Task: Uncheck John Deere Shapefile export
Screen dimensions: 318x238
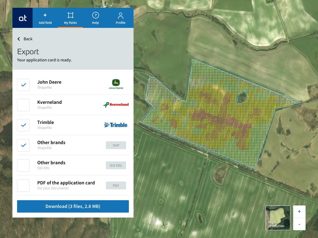Action: (x=23, y=85)
